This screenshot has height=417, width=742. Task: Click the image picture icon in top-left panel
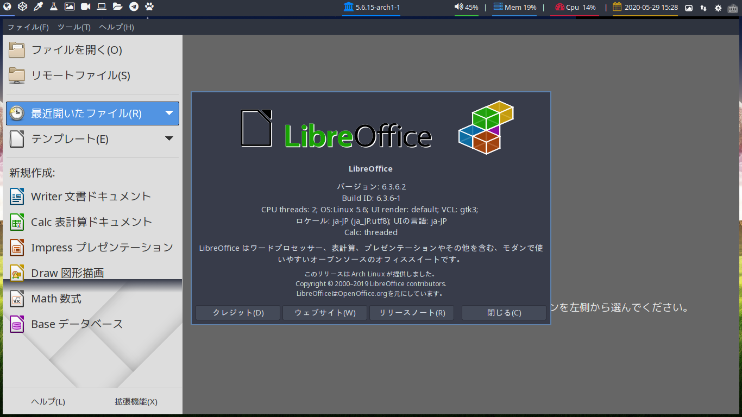tap(70, 7)
